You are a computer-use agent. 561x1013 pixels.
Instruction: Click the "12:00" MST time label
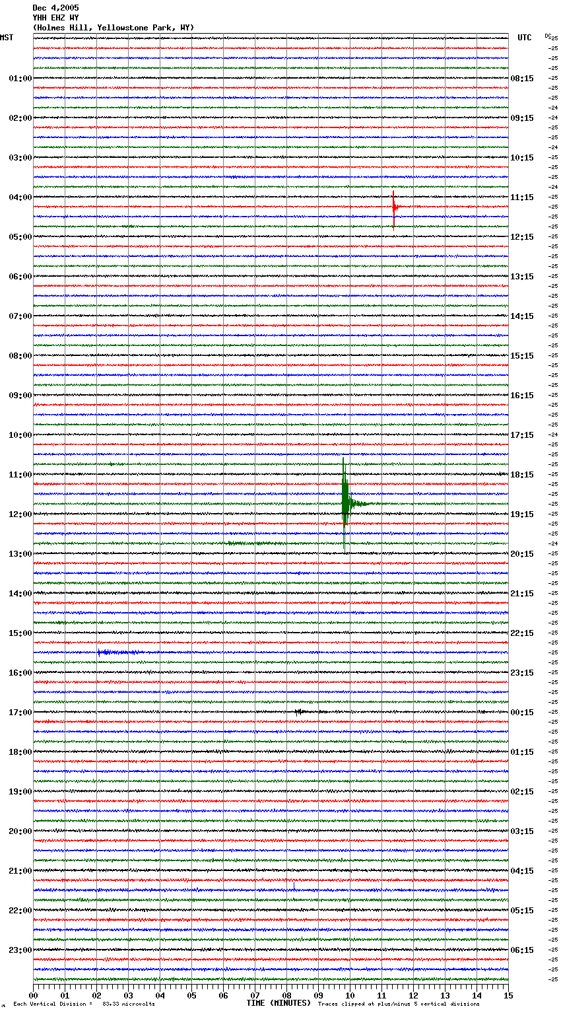[x=20, y=514]
